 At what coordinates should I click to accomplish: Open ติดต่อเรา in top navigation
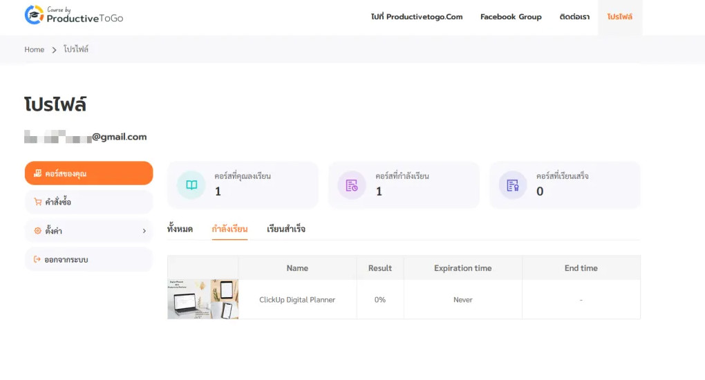pyautogui.click(x=574, y=17)
